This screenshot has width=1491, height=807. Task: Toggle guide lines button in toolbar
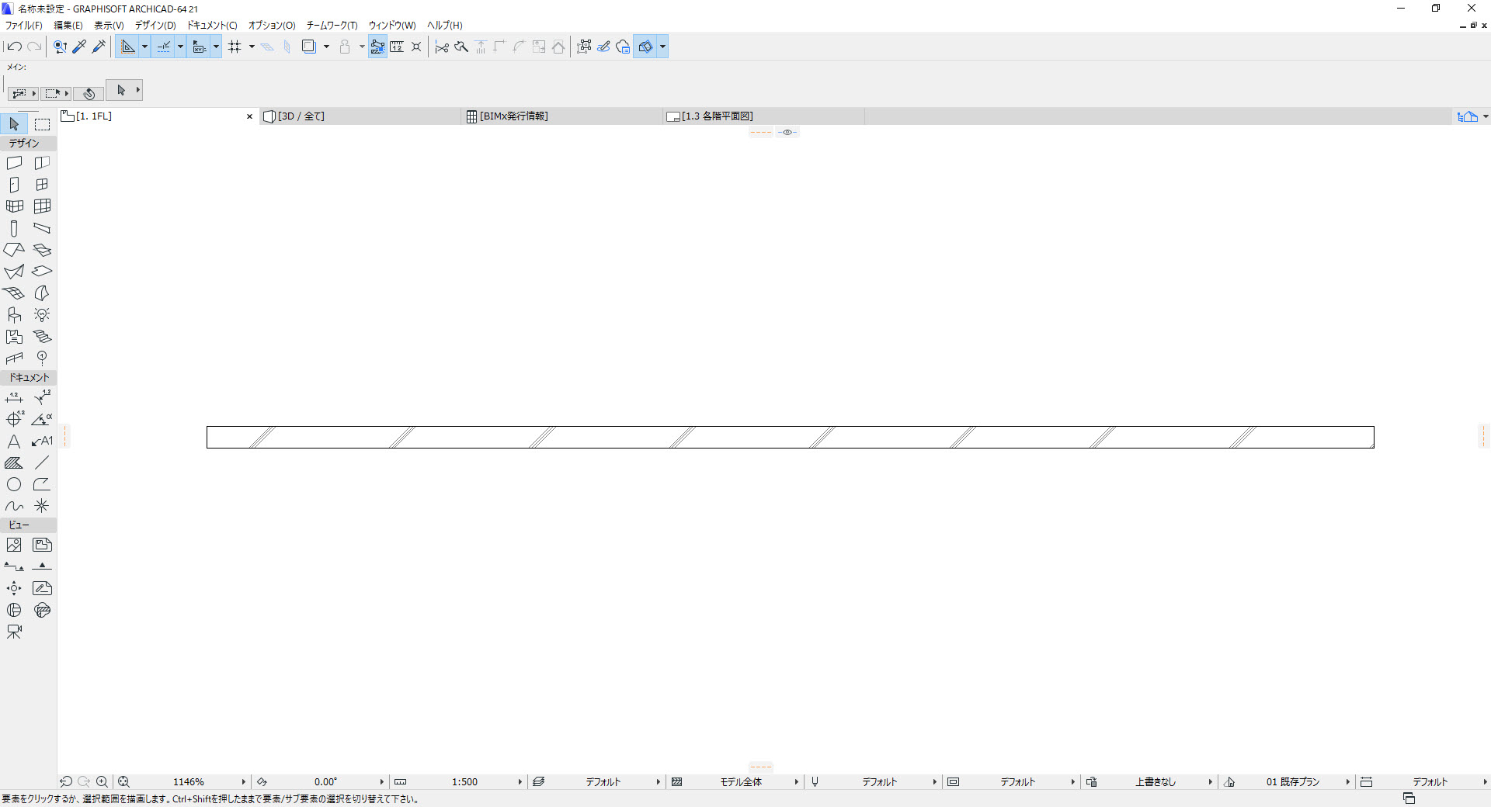[x=163, y=47]
